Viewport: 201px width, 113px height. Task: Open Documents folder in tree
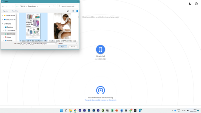(10, 30)
